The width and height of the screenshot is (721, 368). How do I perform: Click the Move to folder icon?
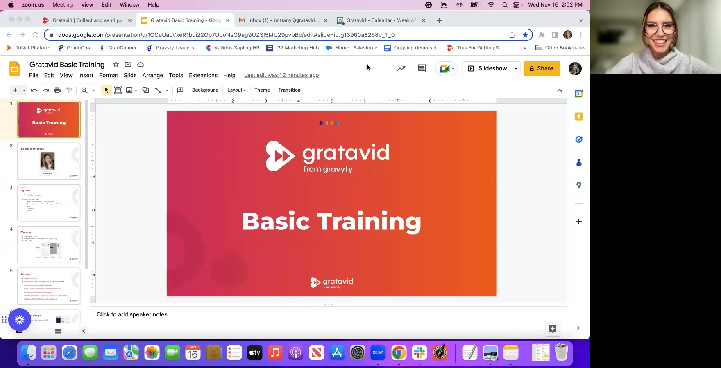[128, 64]
